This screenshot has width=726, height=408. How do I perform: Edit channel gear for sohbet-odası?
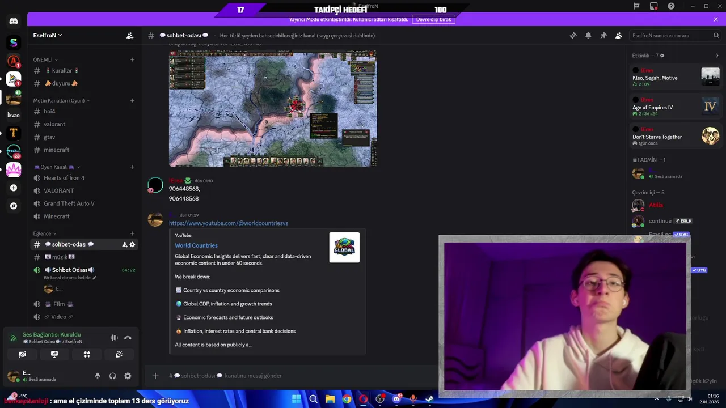[x=133, y=244]
